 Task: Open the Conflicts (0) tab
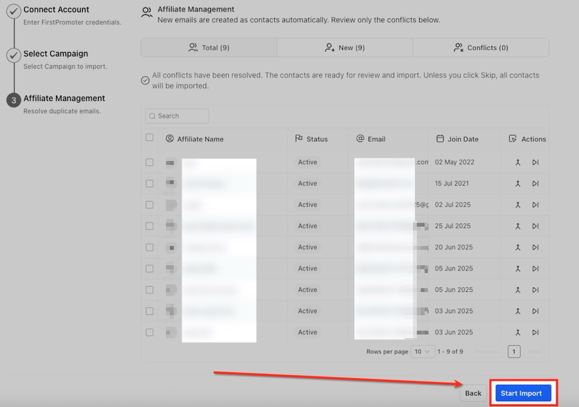pyautogui.click(x=481, y=48)
